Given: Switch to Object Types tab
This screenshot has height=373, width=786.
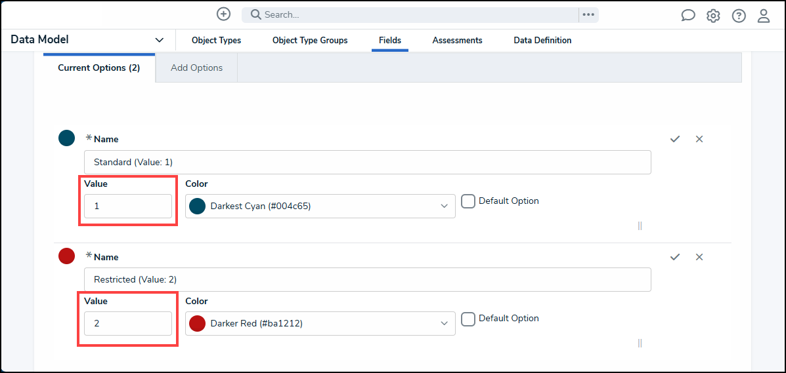Looking at the screenshot, I should pos(216,41).
